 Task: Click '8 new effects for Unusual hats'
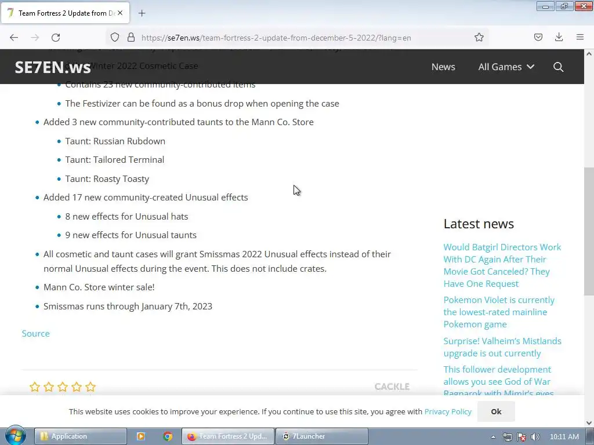coord(126,217)
